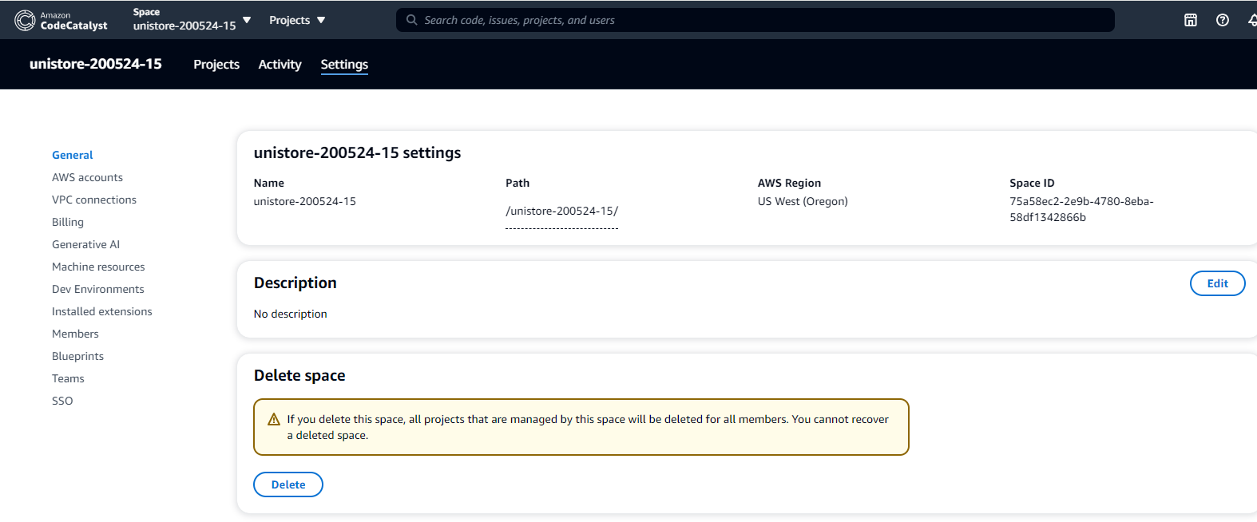Screen dimensions: 1257x522
Task: Focus the search code, issues, projects field
Action: pyautogui.click(x=755, y=20)
